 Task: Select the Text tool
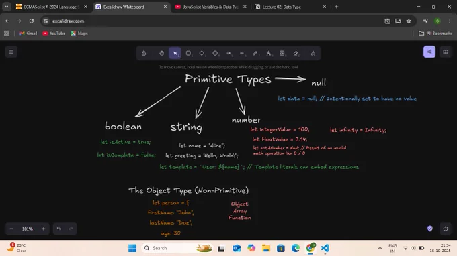pyautogui.click(x=269, y=53)
